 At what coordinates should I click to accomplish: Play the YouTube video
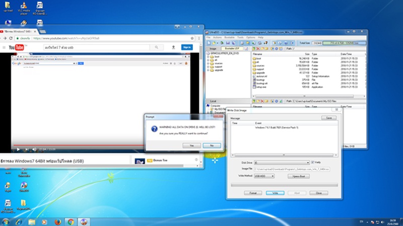[x=18, y=149]
